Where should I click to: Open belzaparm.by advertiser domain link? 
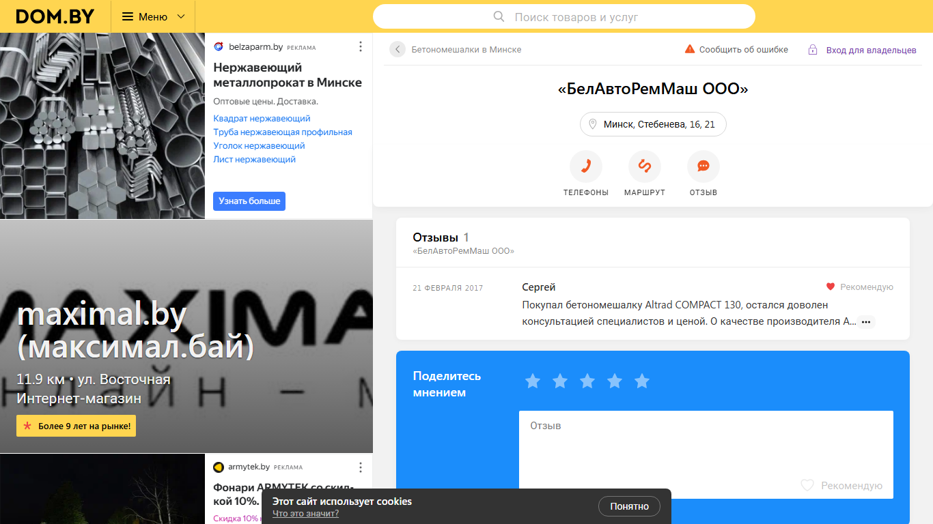click(x=255, y=47)
